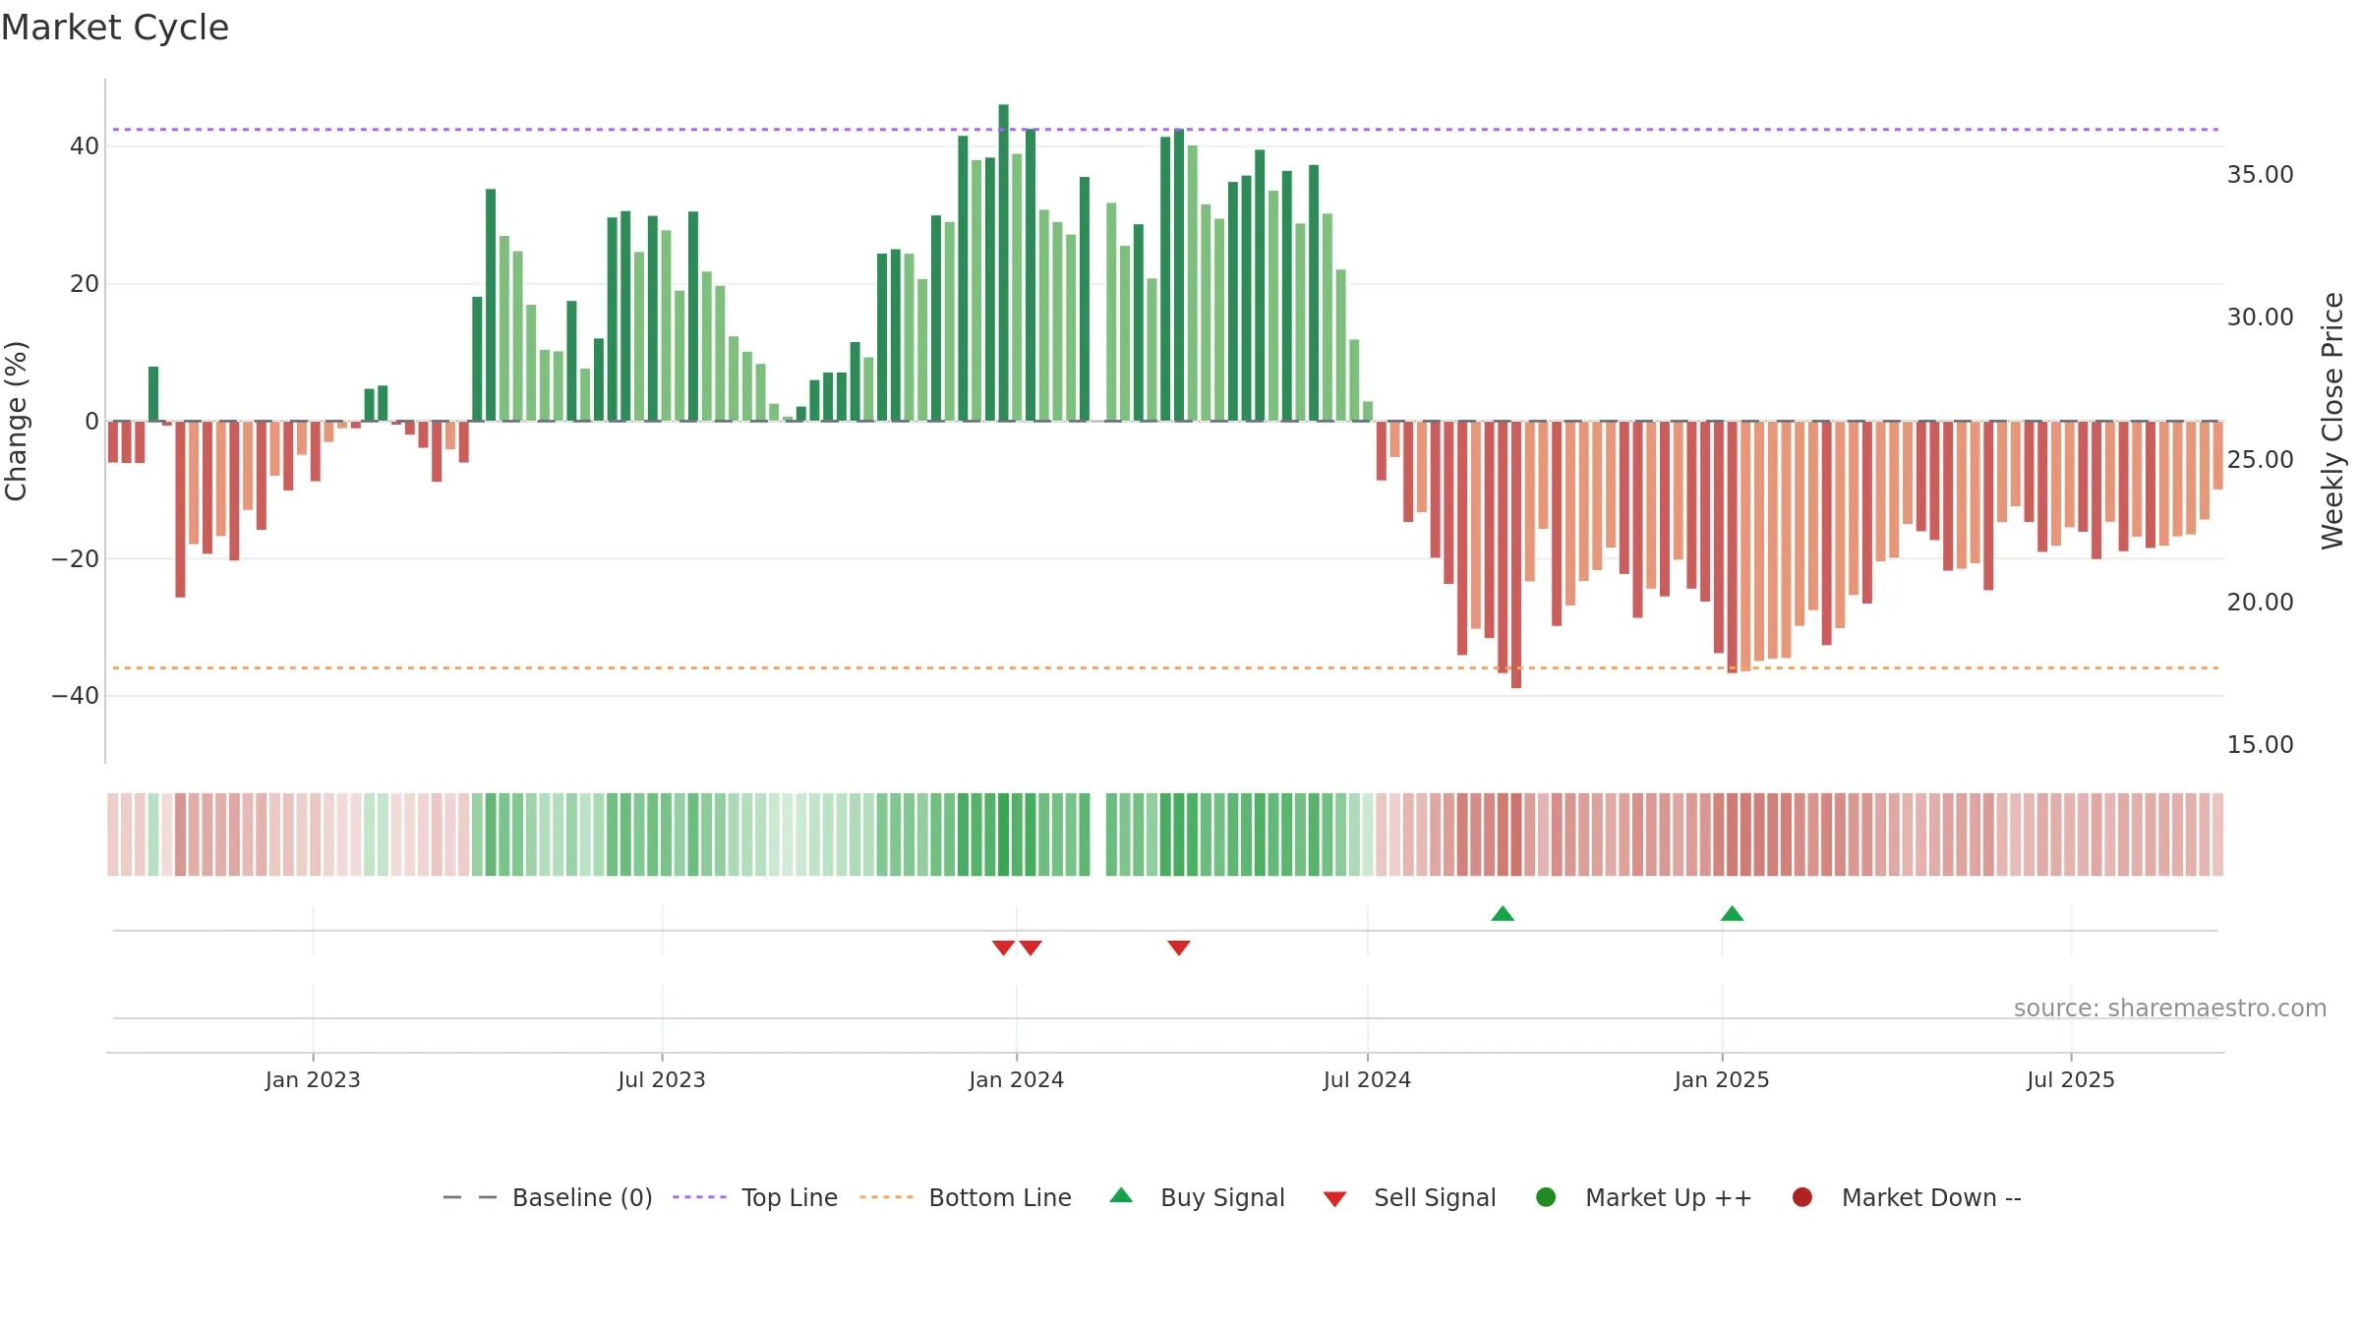Select the buy signal marker near Jan 2025
The image size is (2360, 1327).
coord(1733,914)
